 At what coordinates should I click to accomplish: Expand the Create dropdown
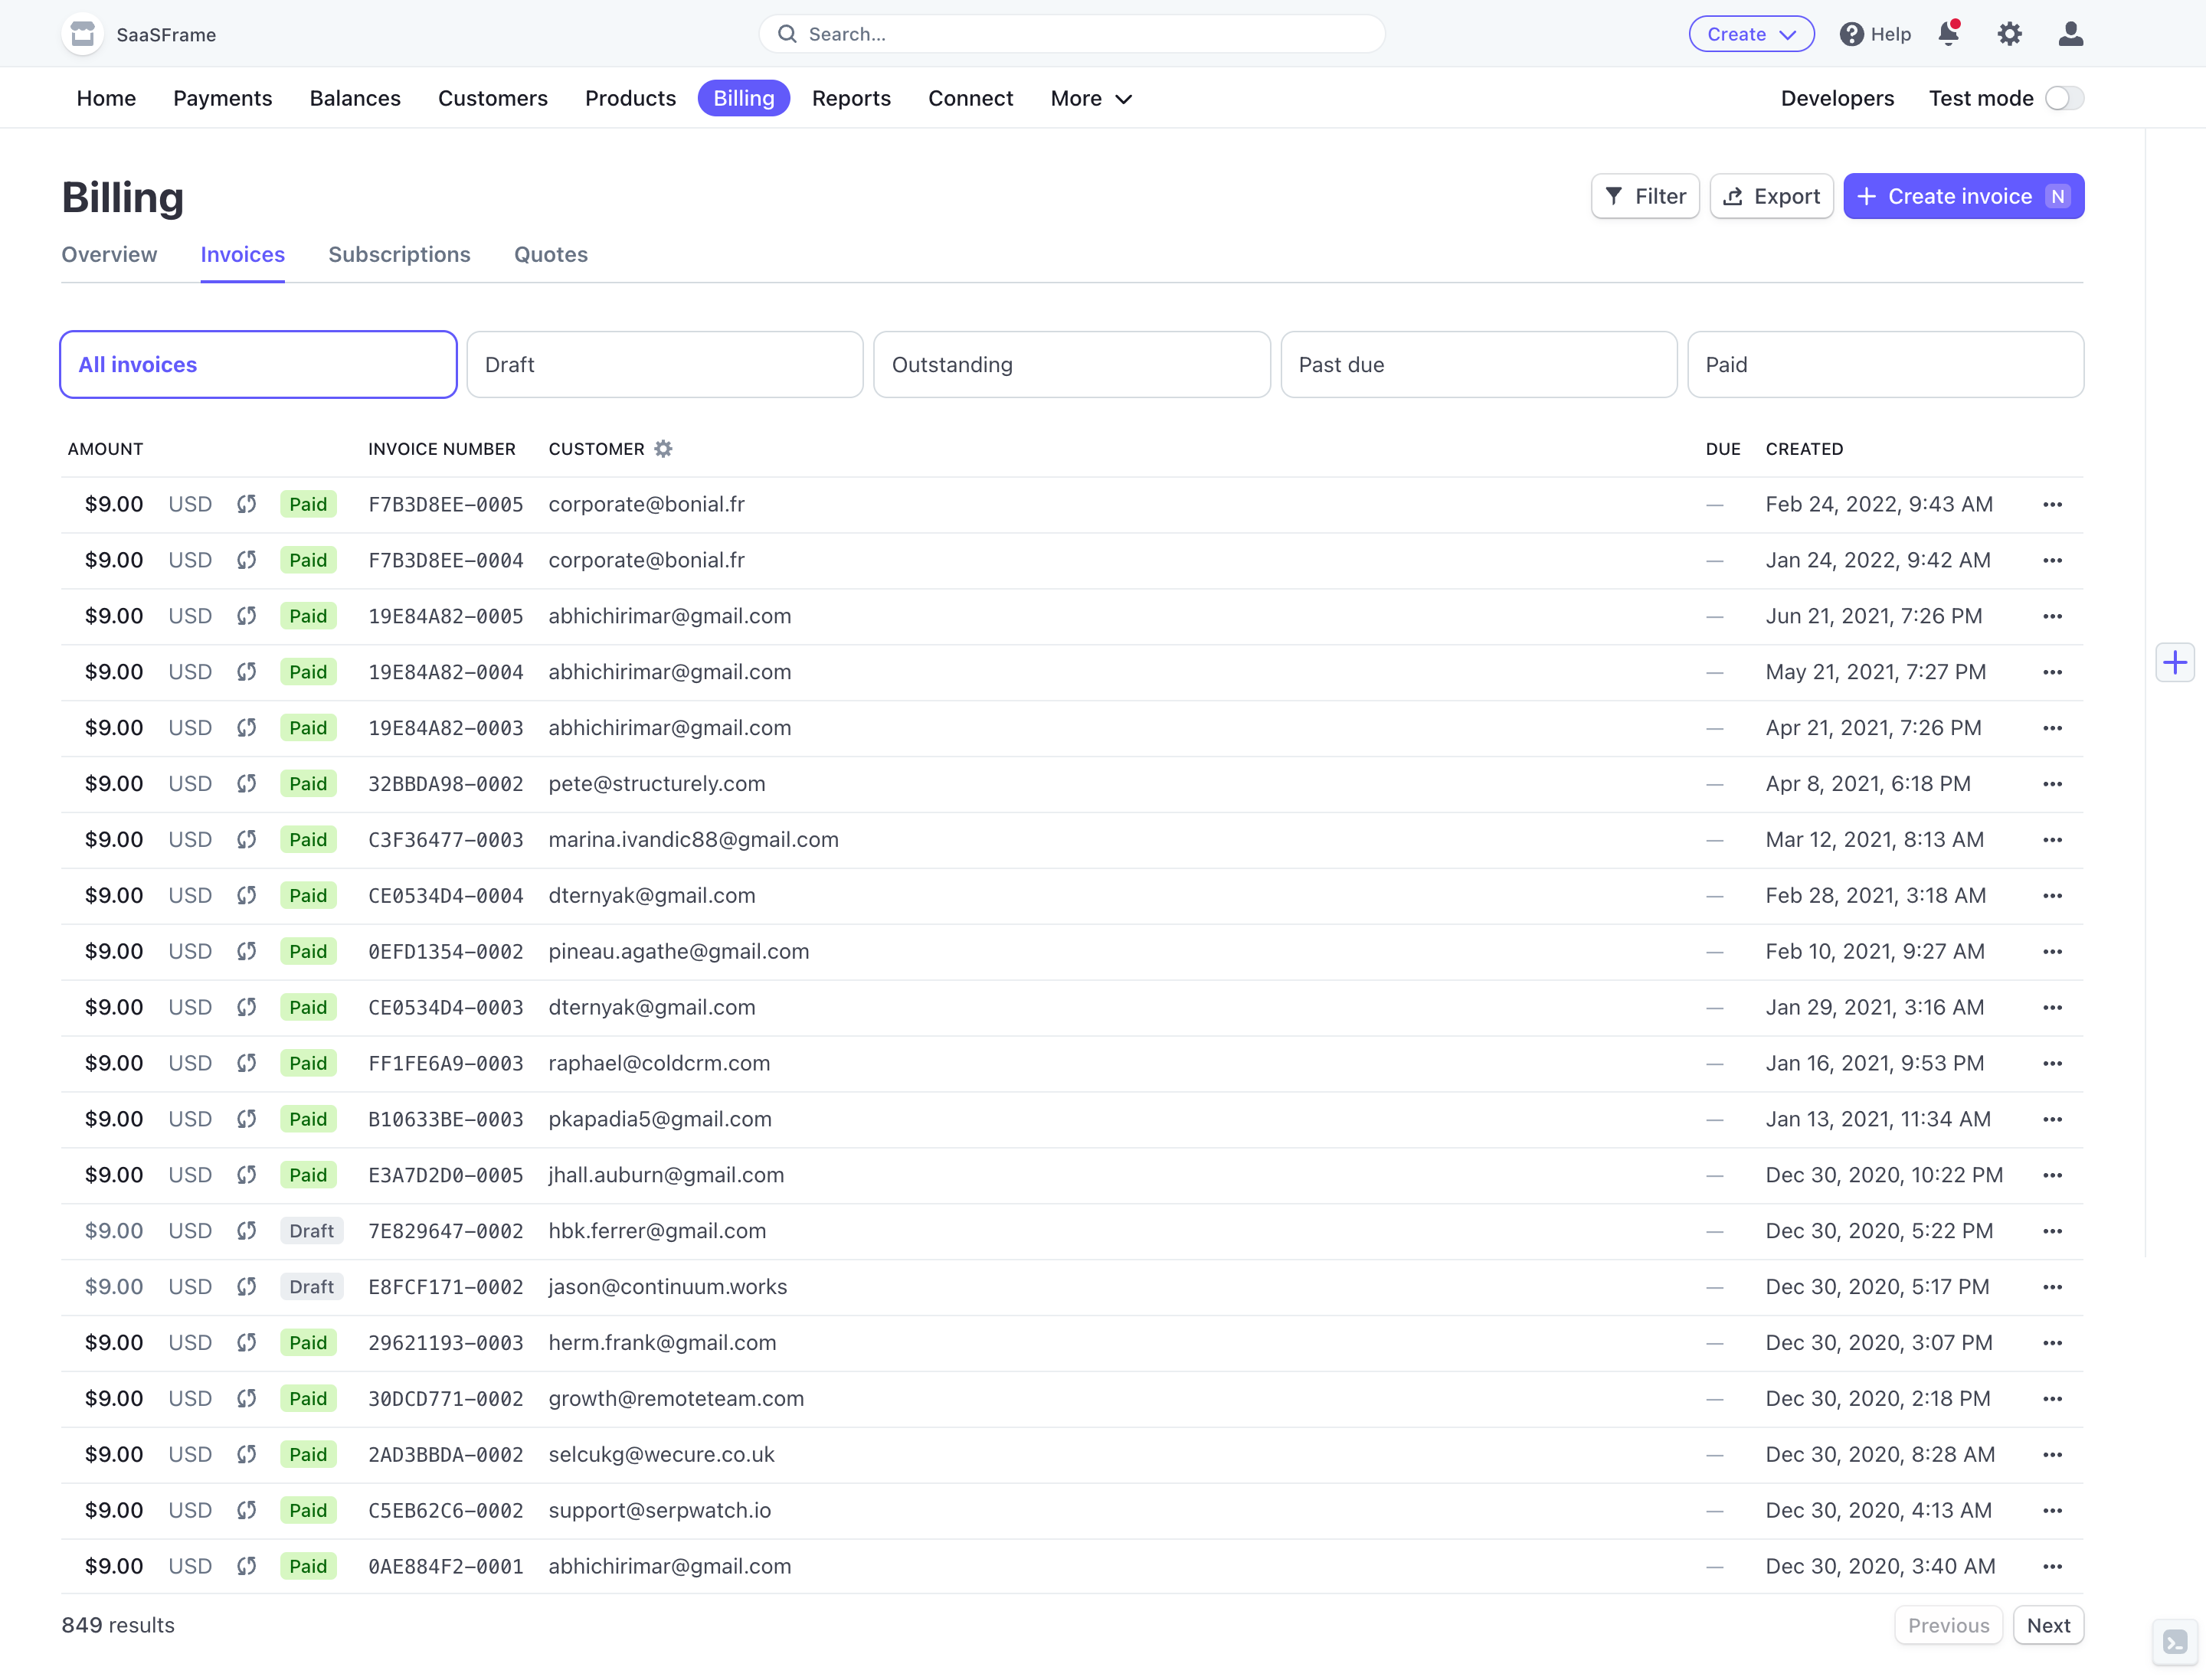[x=1752, y=34]
